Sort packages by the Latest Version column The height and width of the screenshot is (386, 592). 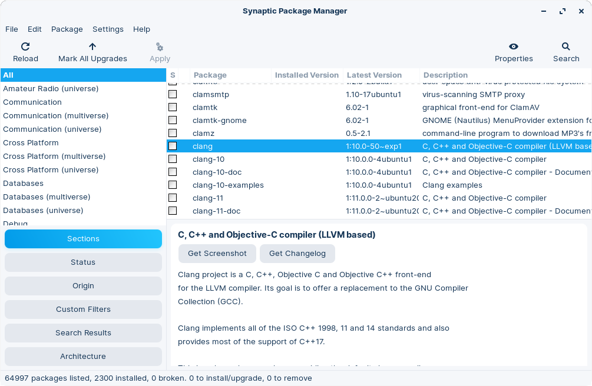(x=374, y=75)
